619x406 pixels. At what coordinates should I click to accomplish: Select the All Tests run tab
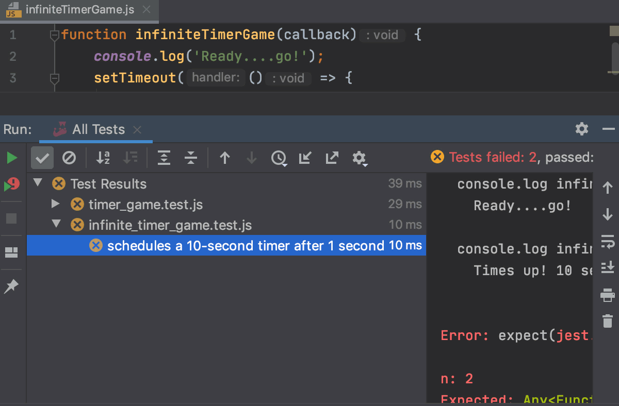coord(98,129)
